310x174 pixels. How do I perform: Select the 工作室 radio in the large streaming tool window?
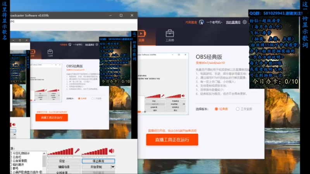coord(238,109)
